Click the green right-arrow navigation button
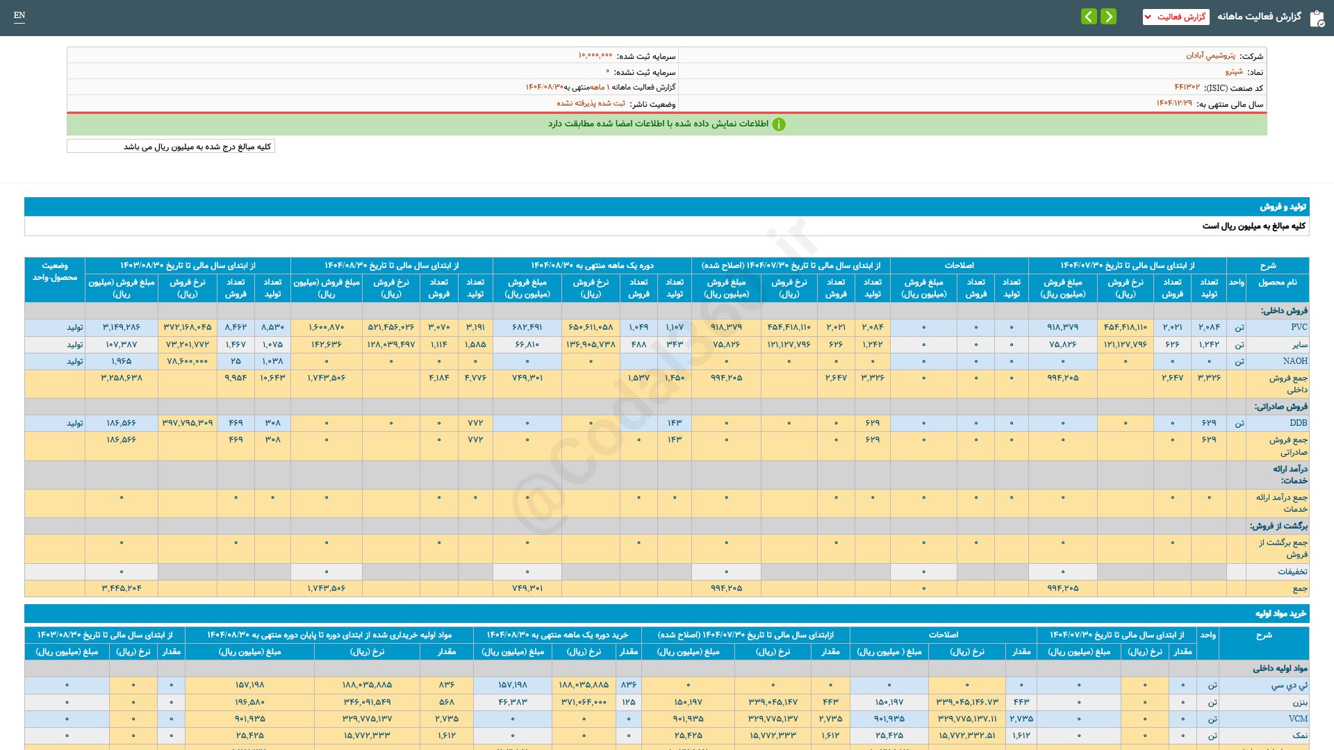Screen dimensions: 1334x750 click(1109, 16)
